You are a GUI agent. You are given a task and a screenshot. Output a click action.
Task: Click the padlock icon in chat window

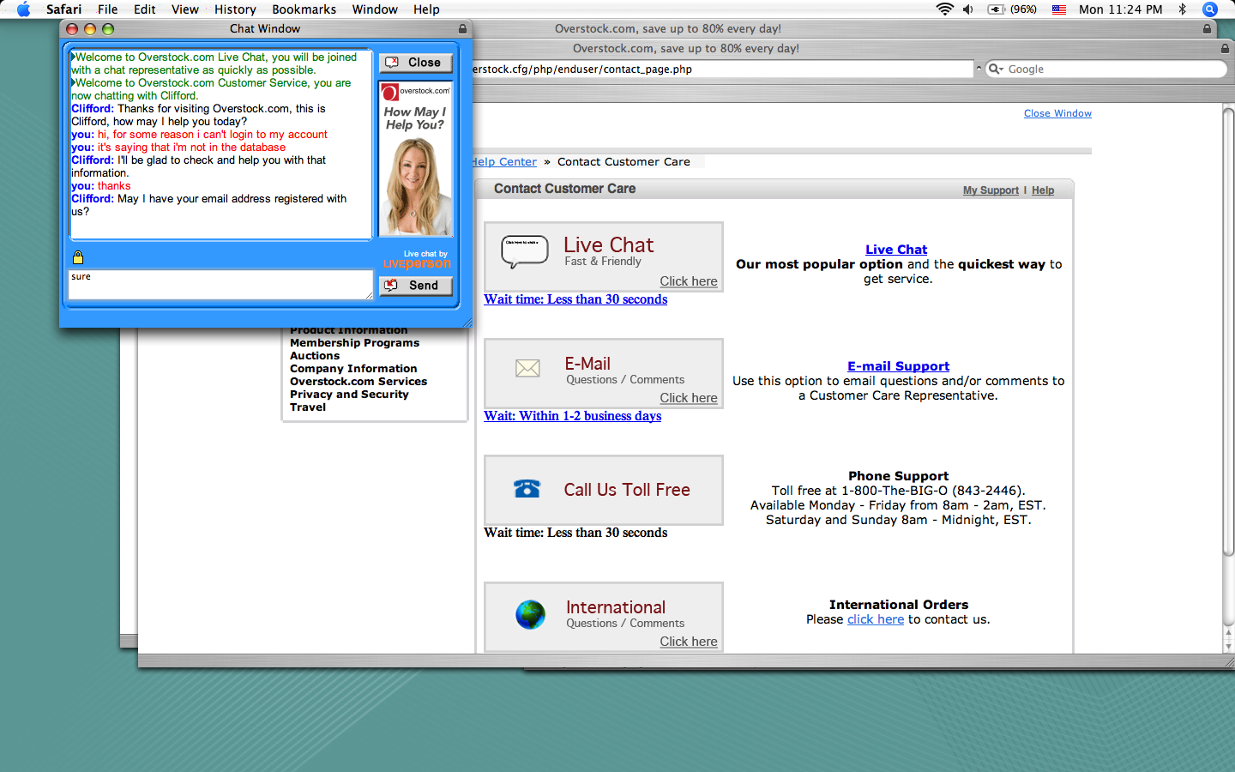pos(78,257)
